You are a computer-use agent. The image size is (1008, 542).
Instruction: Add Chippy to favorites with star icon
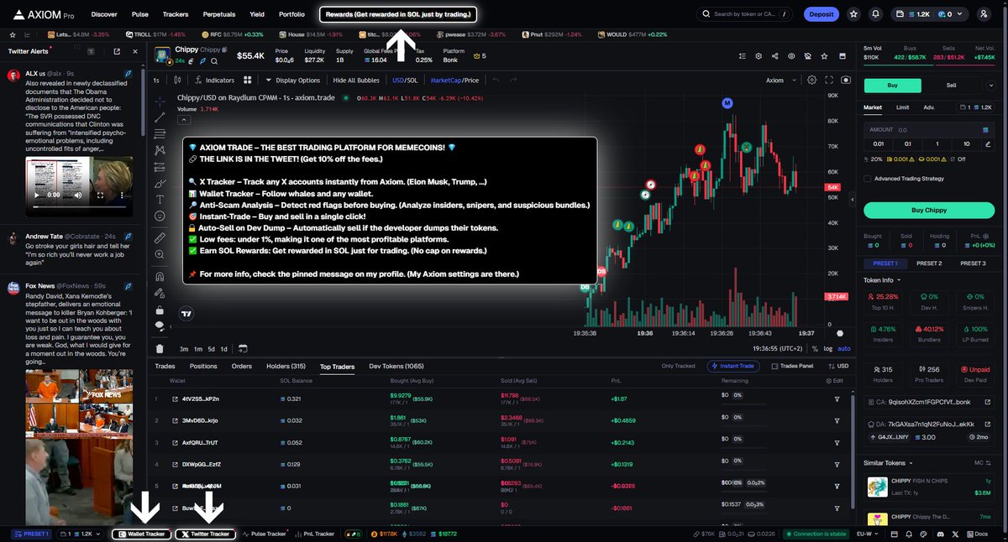click(x=822, y=56)
